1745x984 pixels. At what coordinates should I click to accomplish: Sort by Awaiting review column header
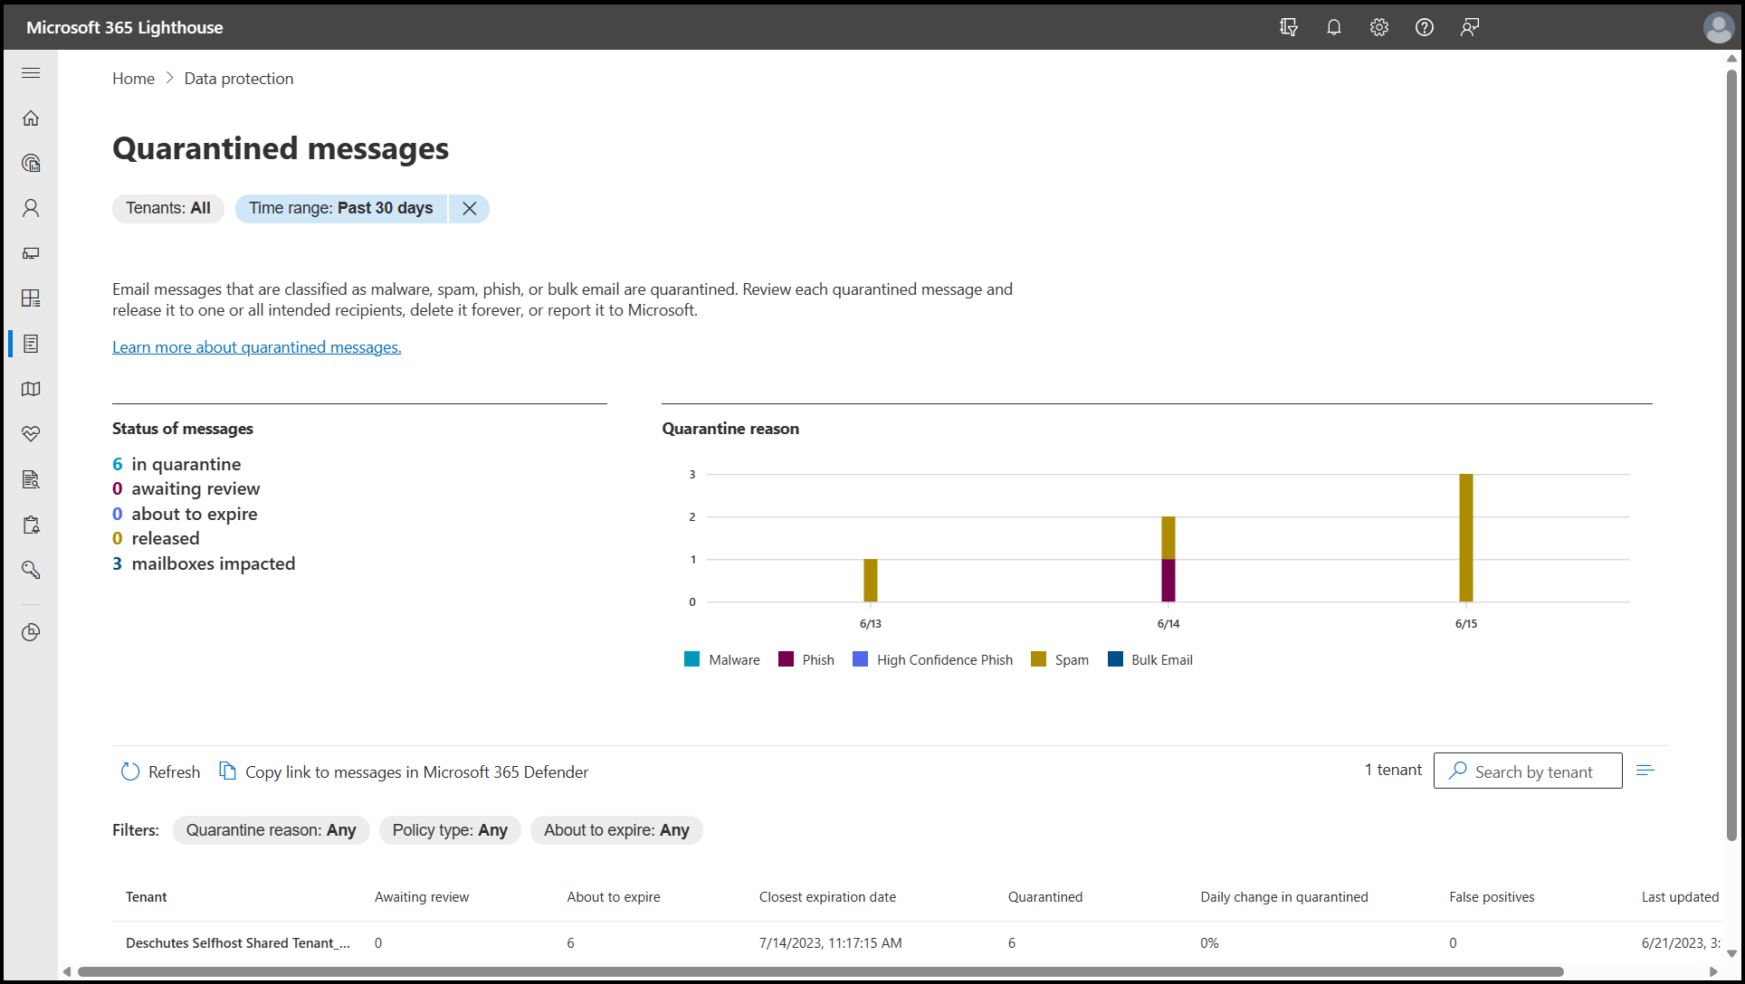[x=422, y=897]
